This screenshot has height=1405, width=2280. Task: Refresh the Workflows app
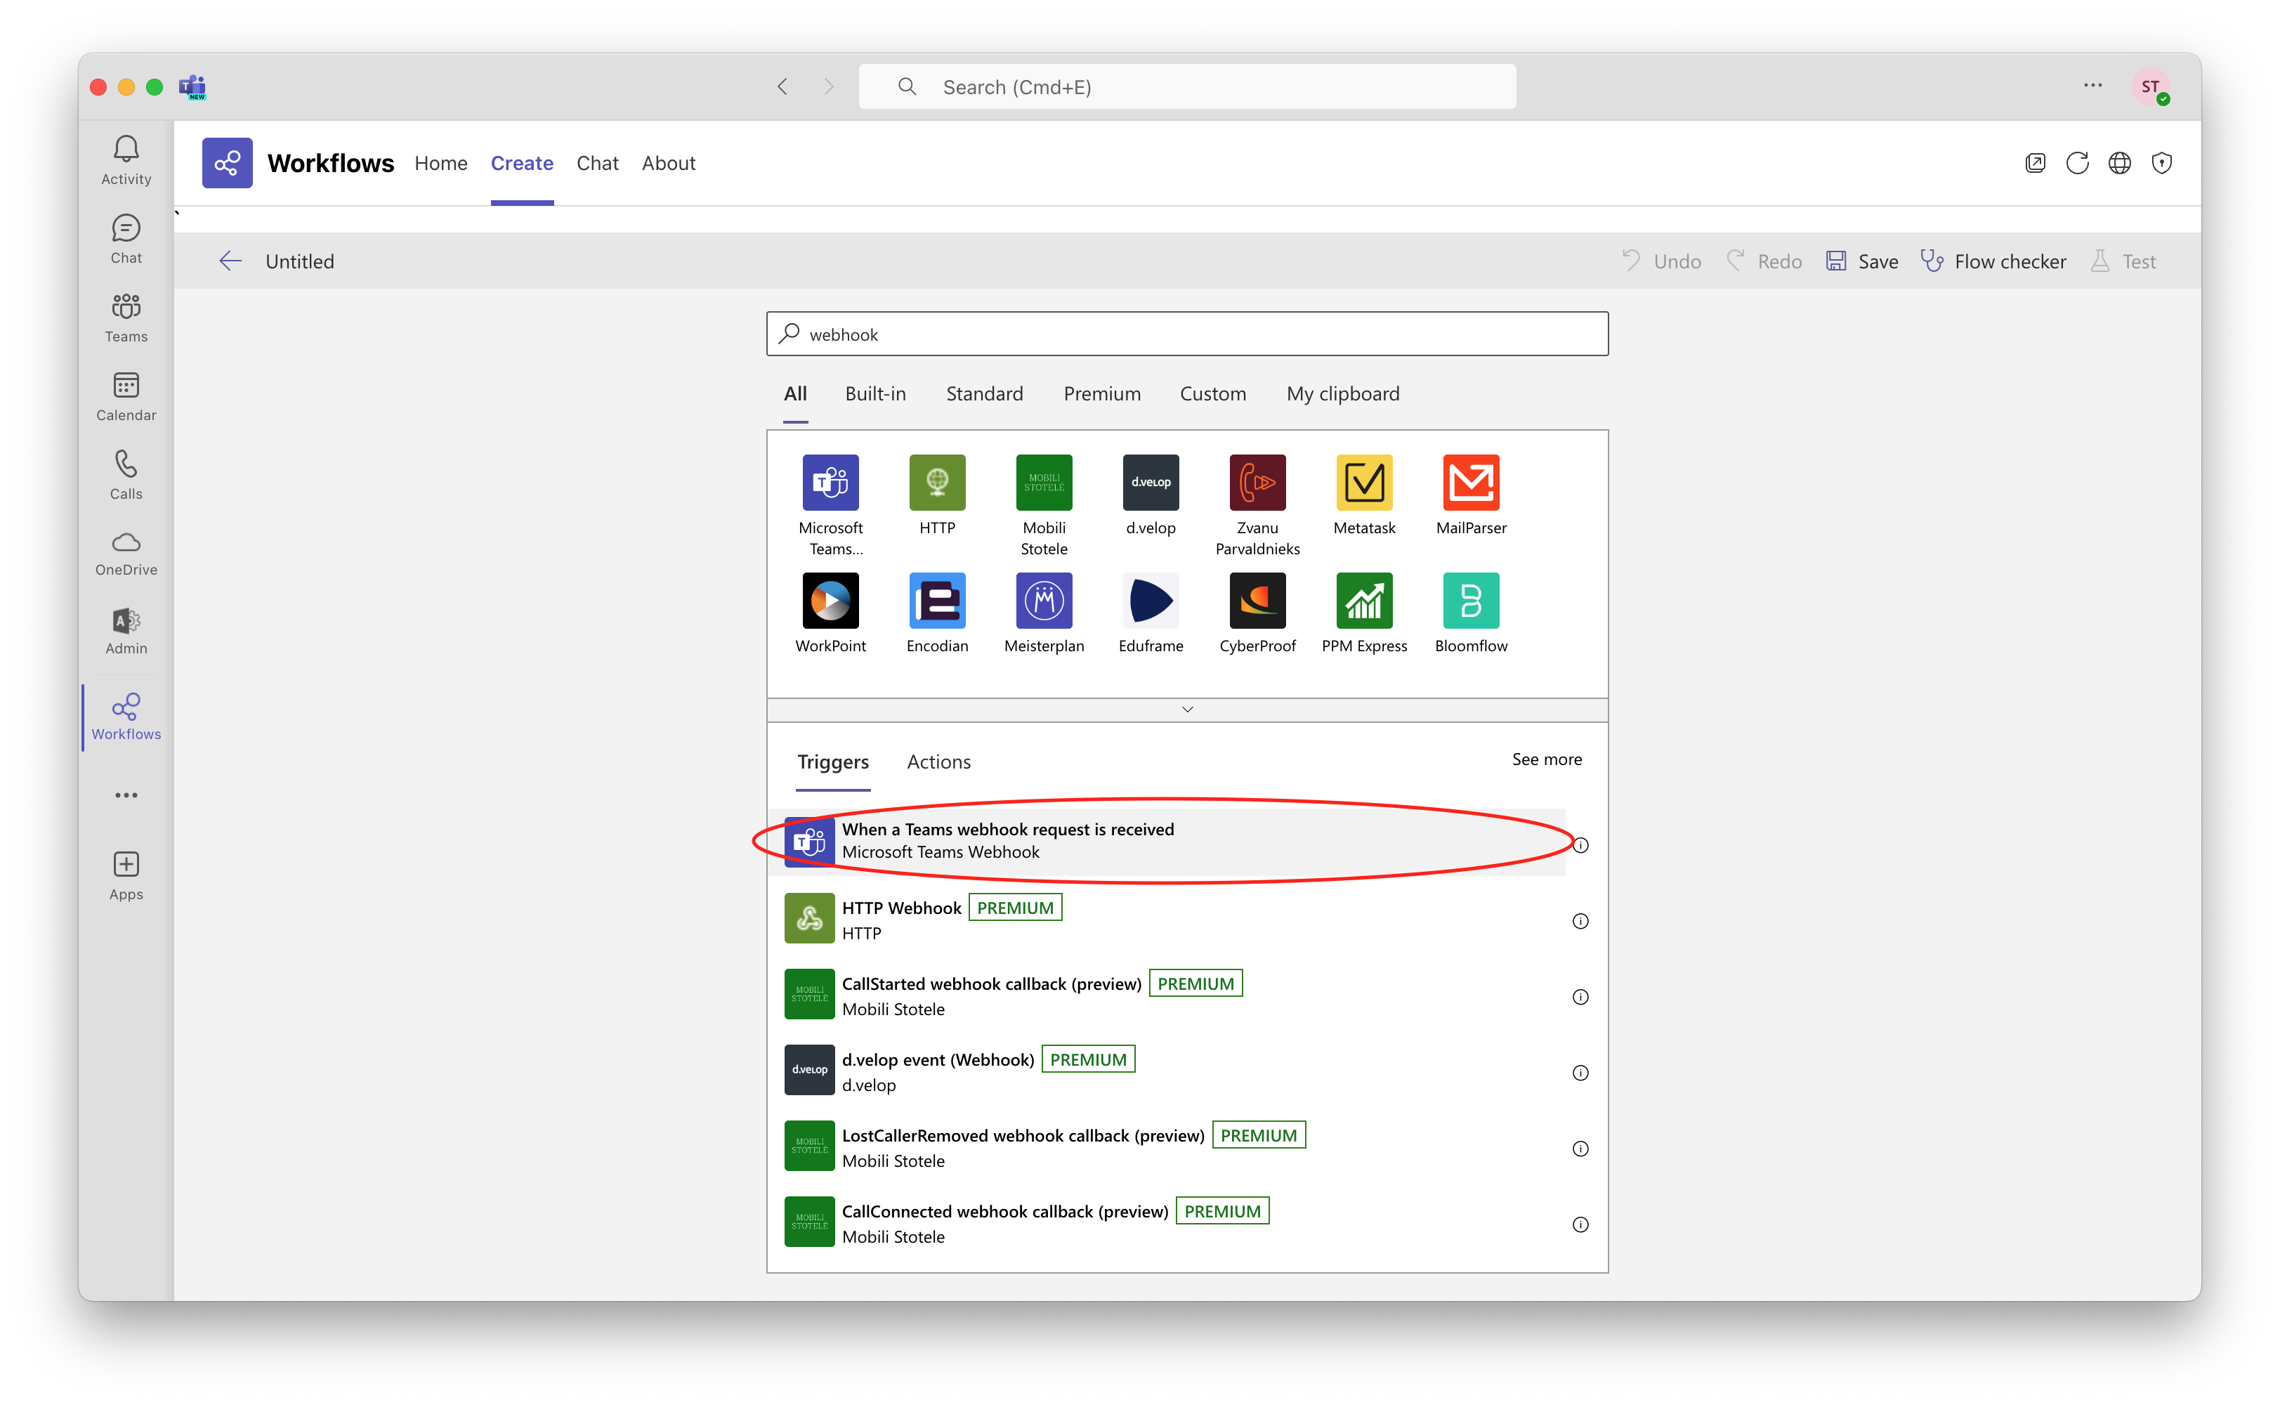[x=2078, y=162]
